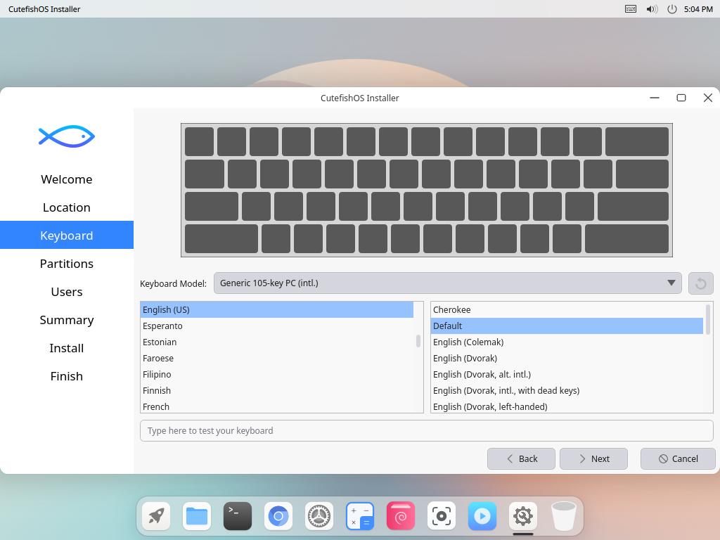The width and height of the screenshot is (720, 540).
Task: Launch the calculator app from dock
Action: [x=359, y=516]
